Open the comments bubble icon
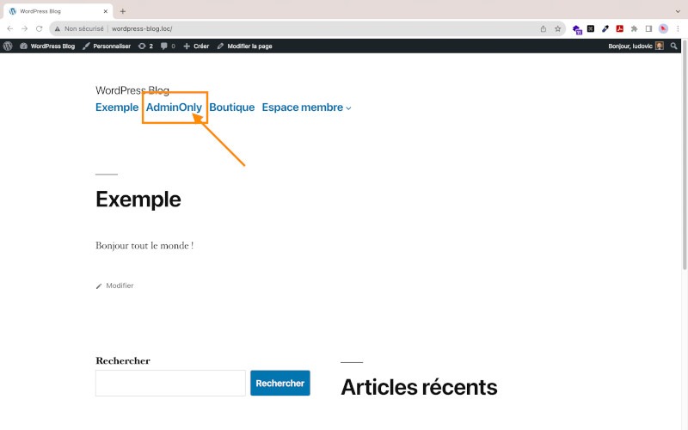This screenshot has height=430, width=688. point(168,46)
